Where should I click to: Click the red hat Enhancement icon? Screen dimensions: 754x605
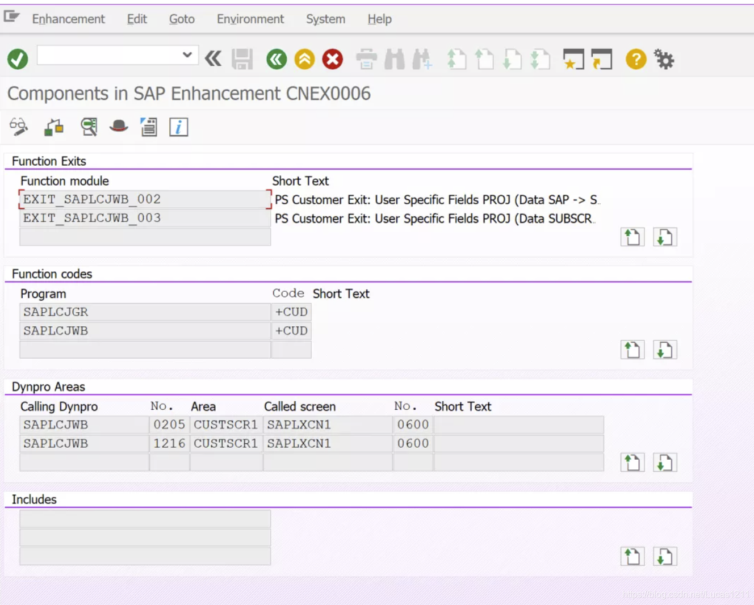[x=119, y=126]
